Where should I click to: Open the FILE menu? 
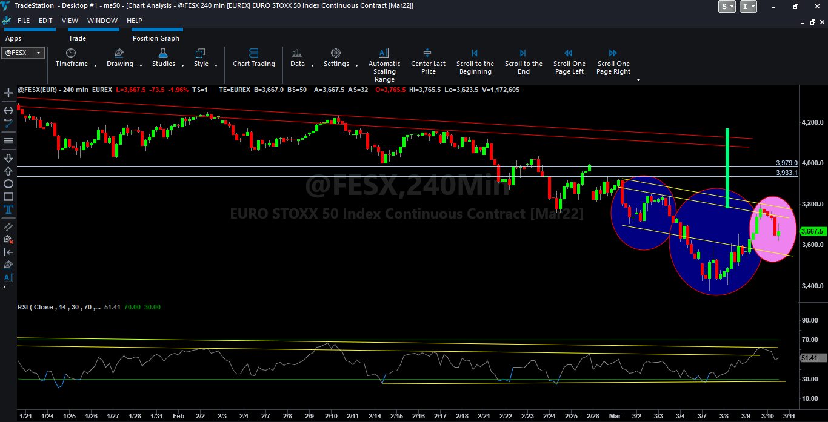coord(24,21)
